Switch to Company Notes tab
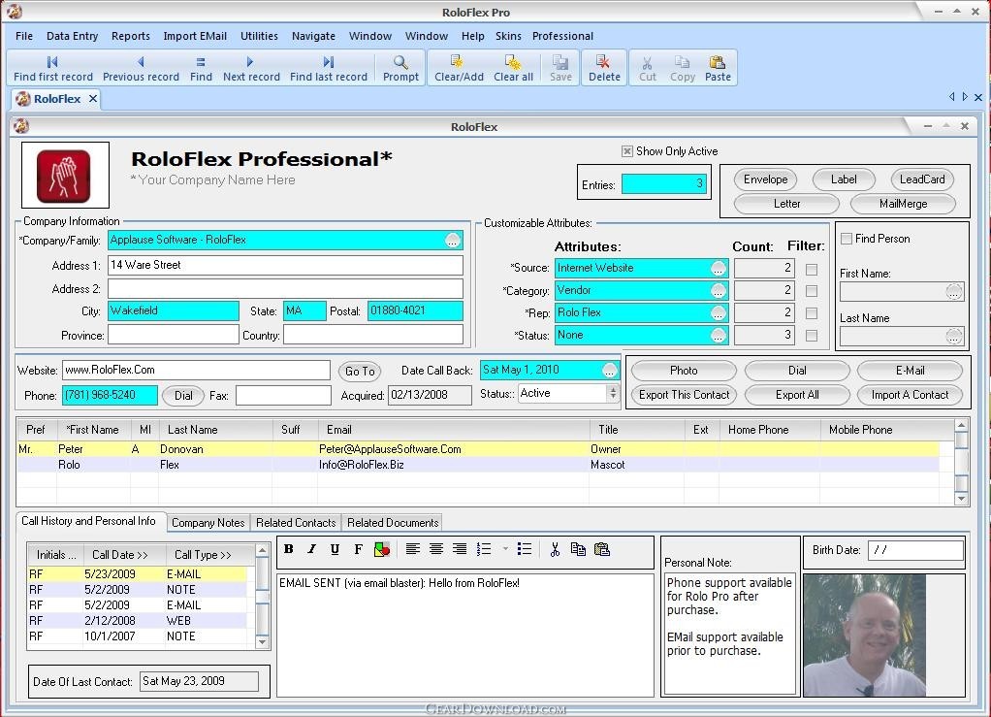Viewport: 991px width, 717px height. [x=208, y=522]
